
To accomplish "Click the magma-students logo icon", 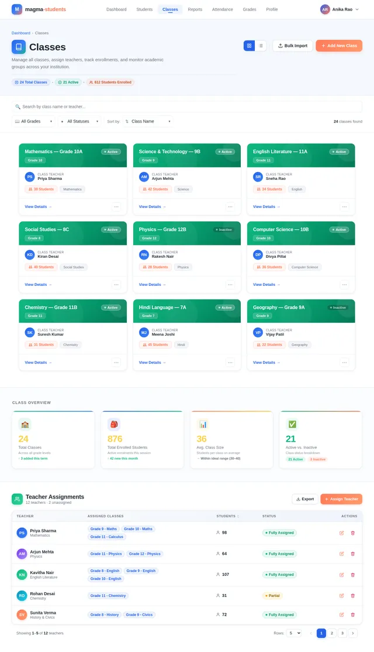I will pyautogui.click(x=16, y=9).
